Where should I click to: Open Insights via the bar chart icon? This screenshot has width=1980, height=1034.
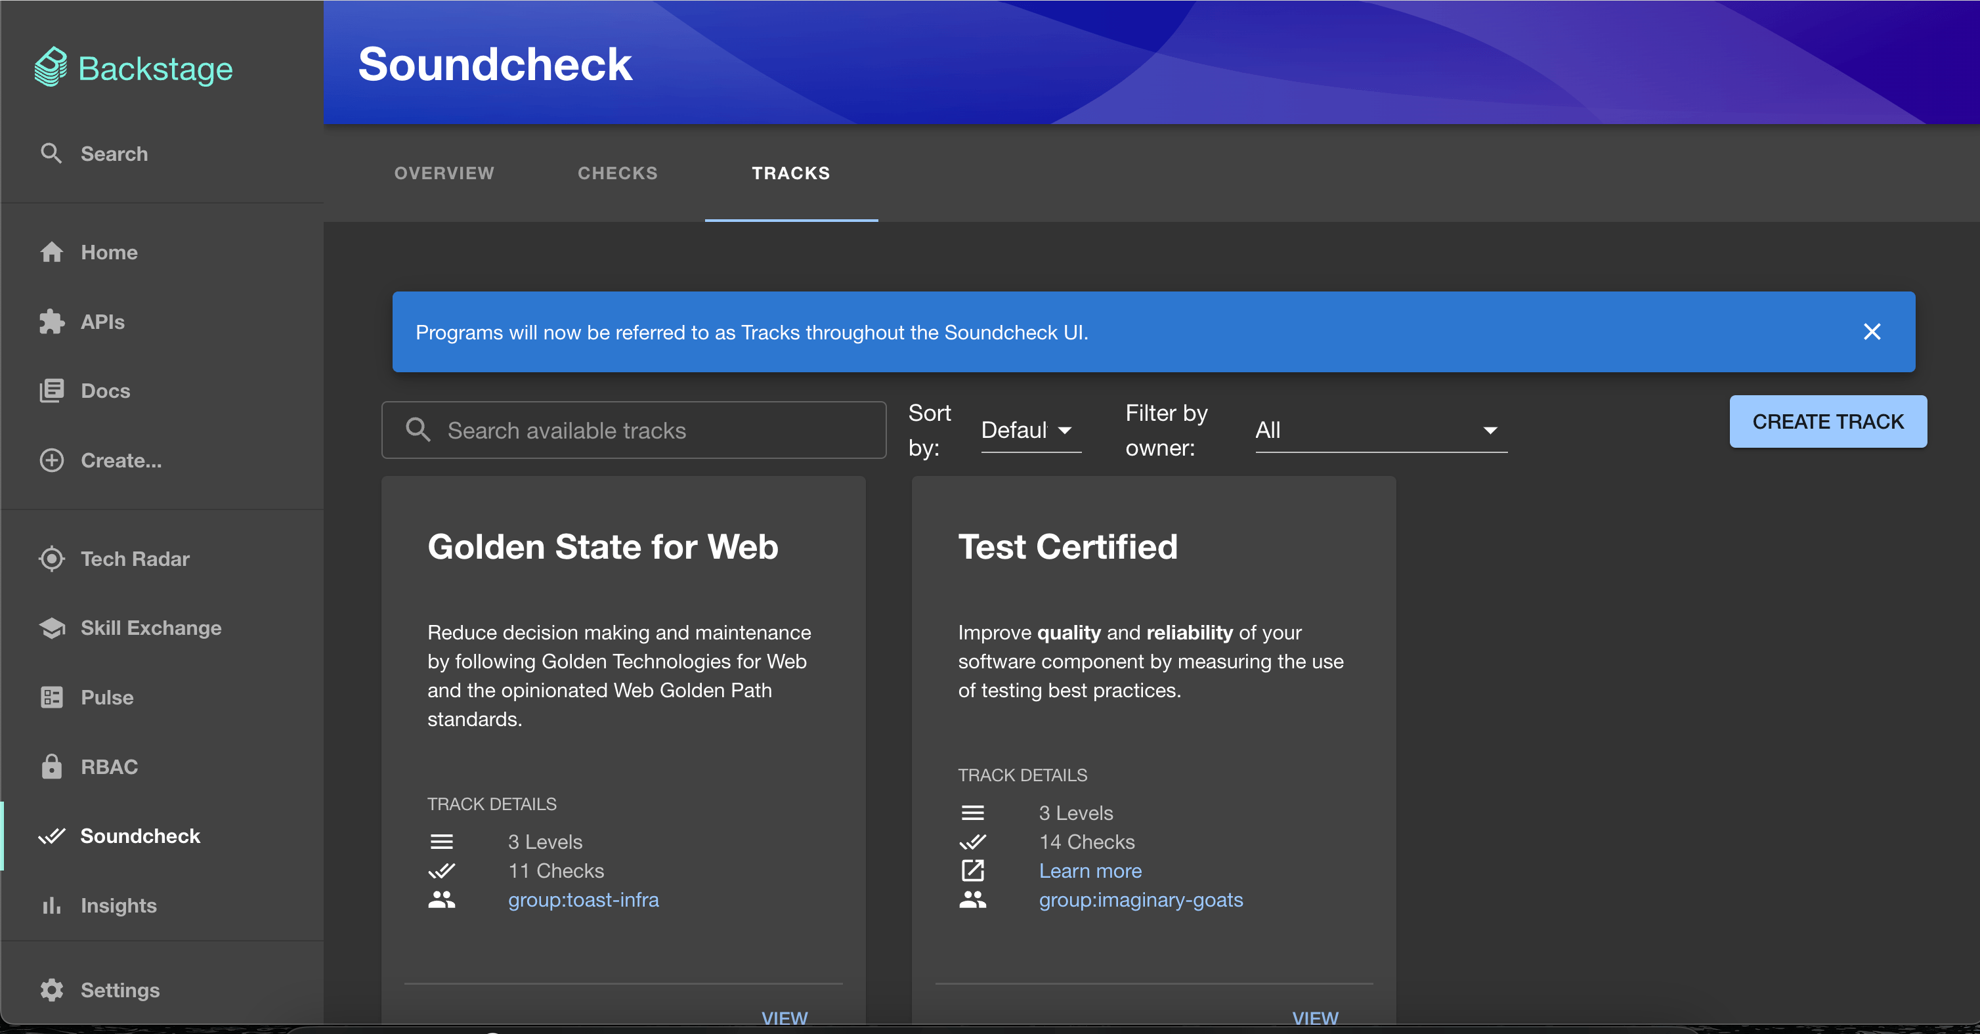(51, 905)
